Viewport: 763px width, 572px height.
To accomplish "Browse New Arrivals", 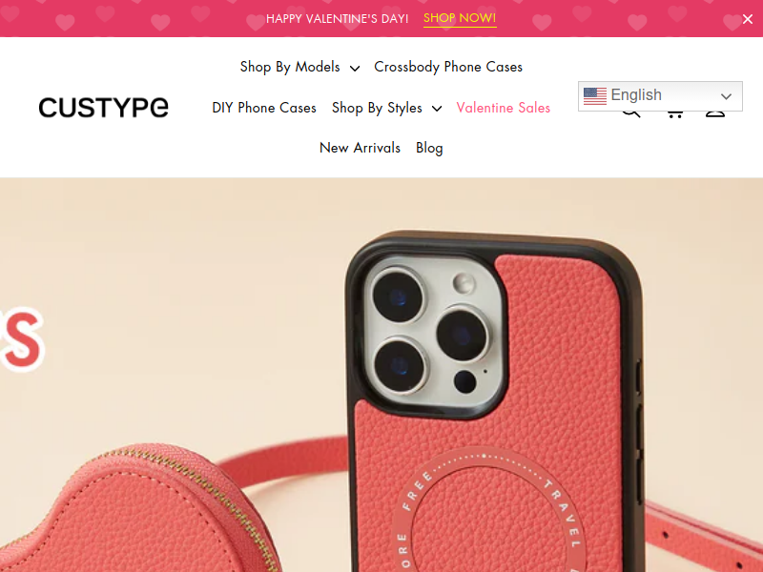I will click(360, 148).
